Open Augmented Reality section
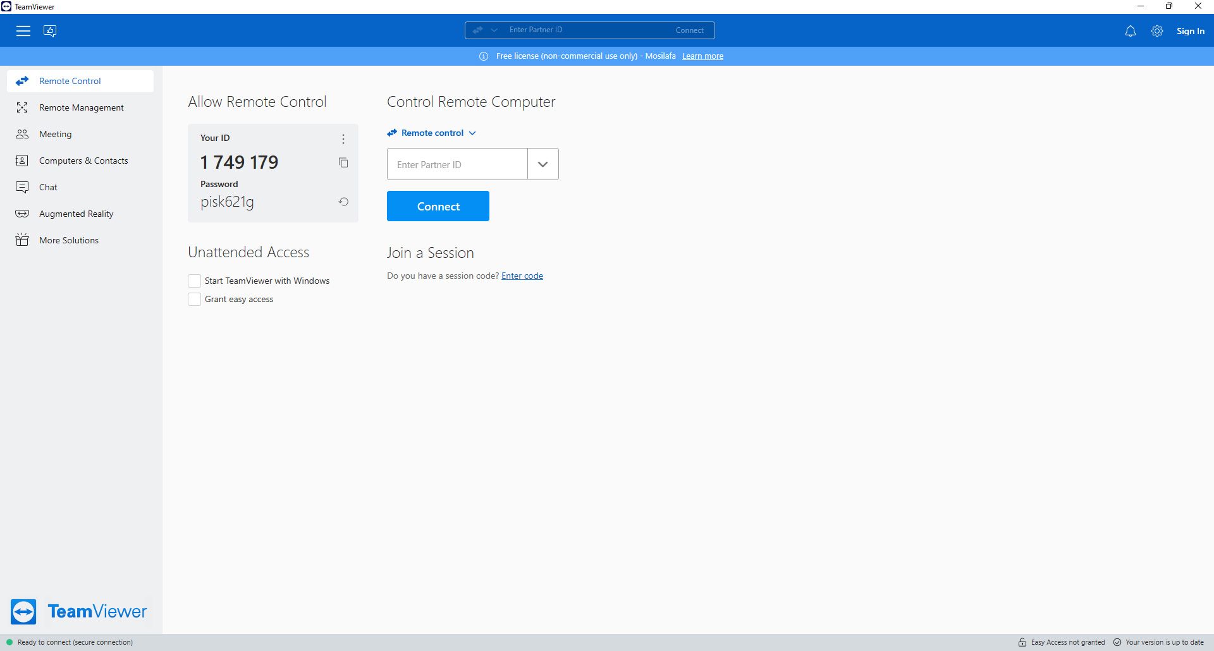Viewport: 1214px width, 651px height. click(x=80, y=214)
